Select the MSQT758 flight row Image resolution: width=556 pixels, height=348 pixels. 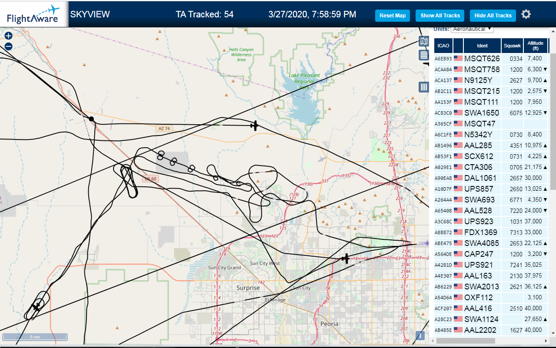point(491,69)
